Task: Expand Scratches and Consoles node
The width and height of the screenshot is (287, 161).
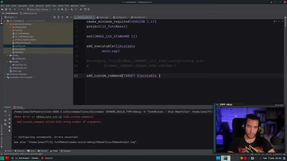Action: point(5,77)
